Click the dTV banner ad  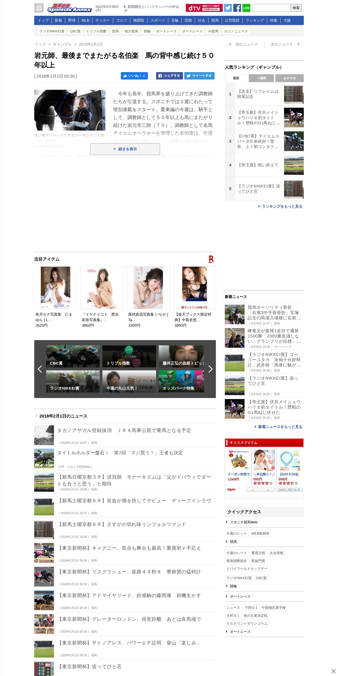point(204,8)
